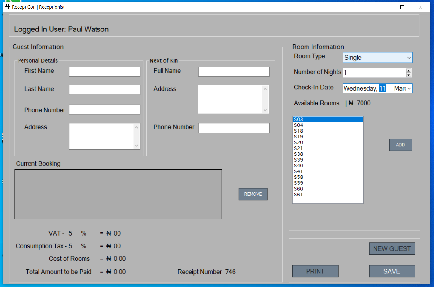This screenshot has width=434, height=287.
Task: Click the PRINT button
Action: [315, 271]
